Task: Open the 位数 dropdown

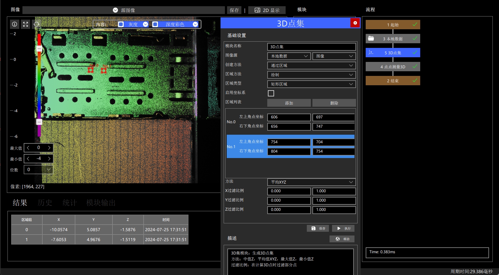Action: coord(39,170)
